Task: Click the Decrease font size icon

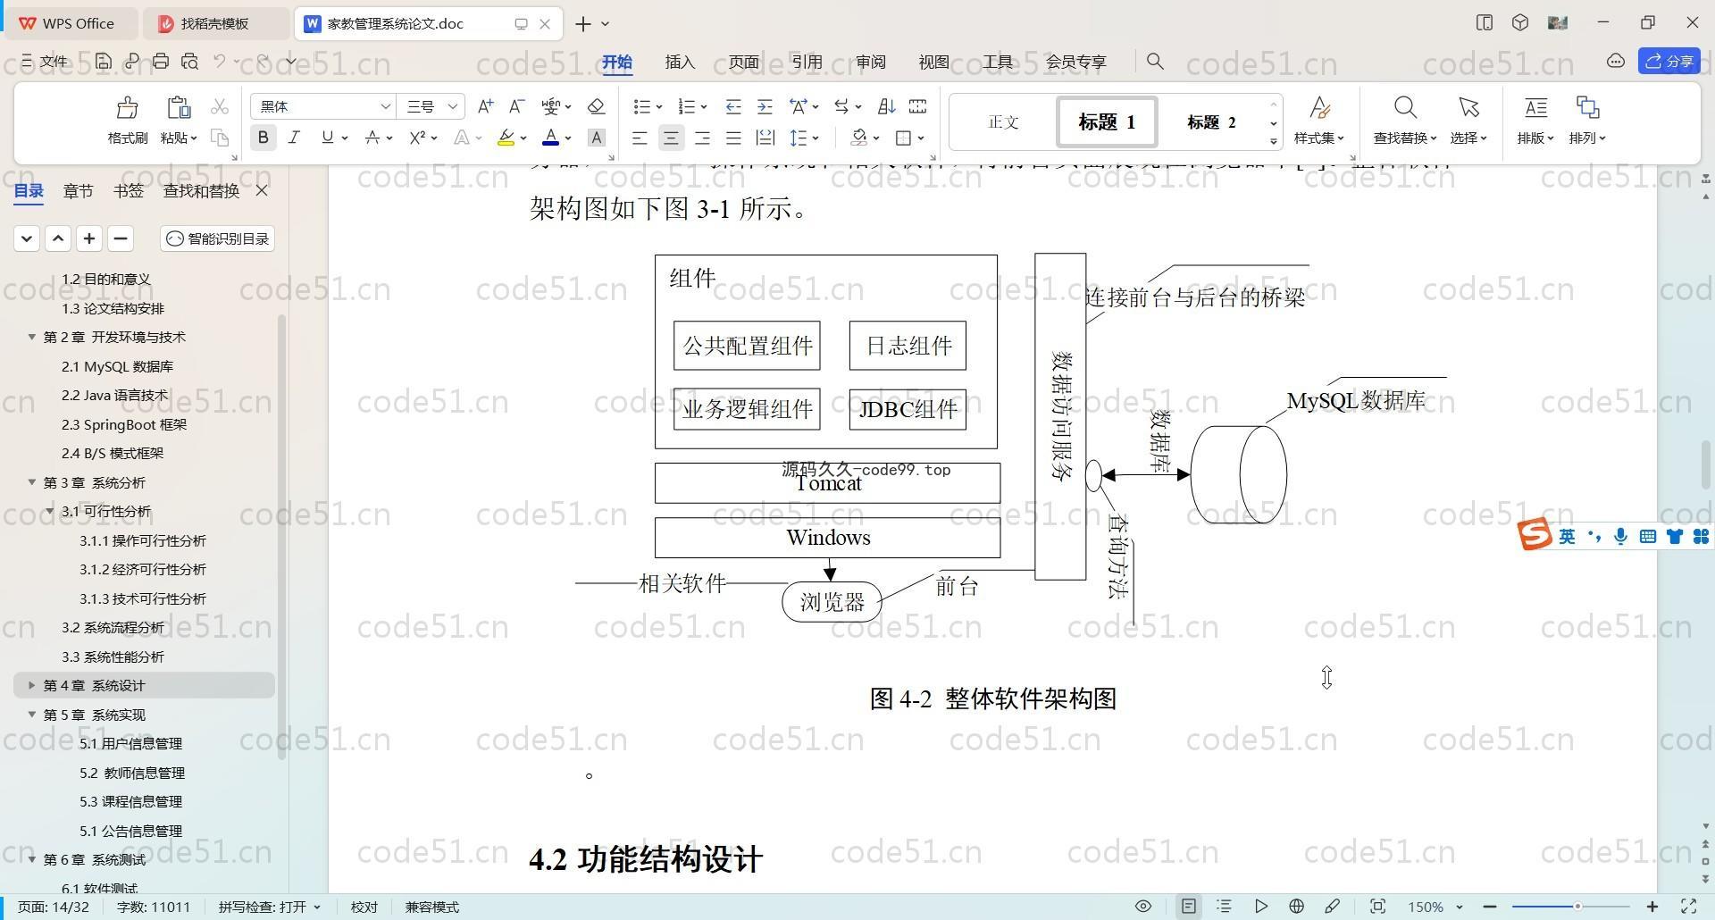Action: [516, 106]
